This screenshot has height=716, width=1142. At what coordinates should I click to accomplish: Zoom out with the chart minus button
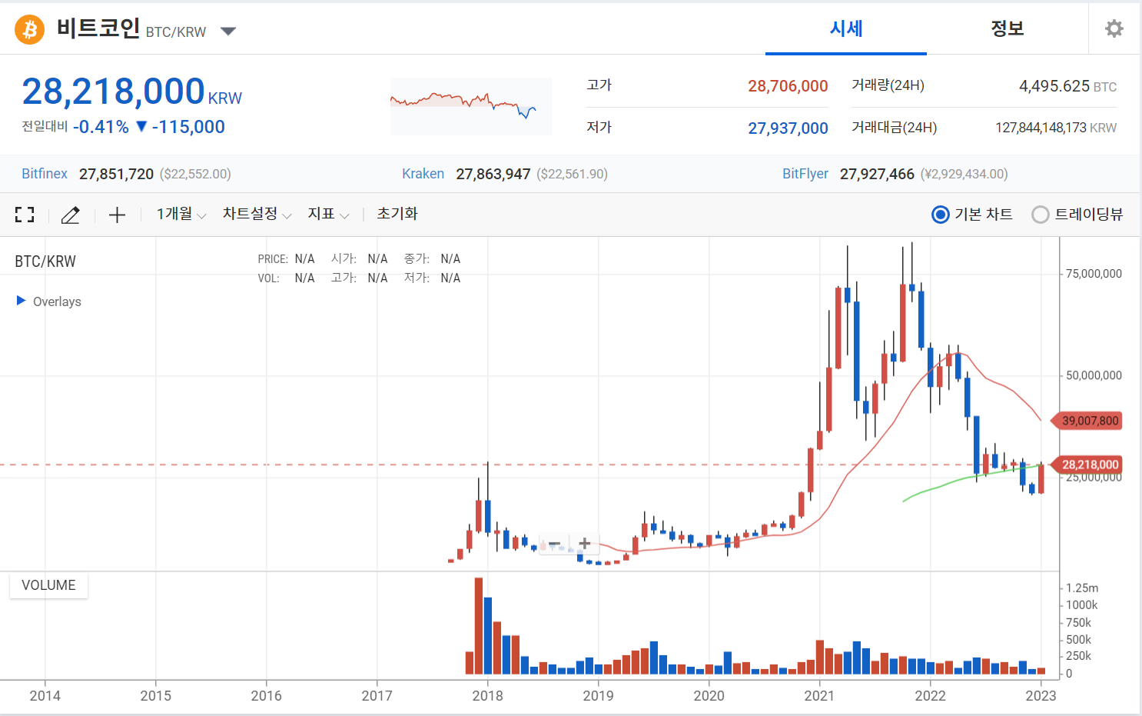[x=554, y=544]
